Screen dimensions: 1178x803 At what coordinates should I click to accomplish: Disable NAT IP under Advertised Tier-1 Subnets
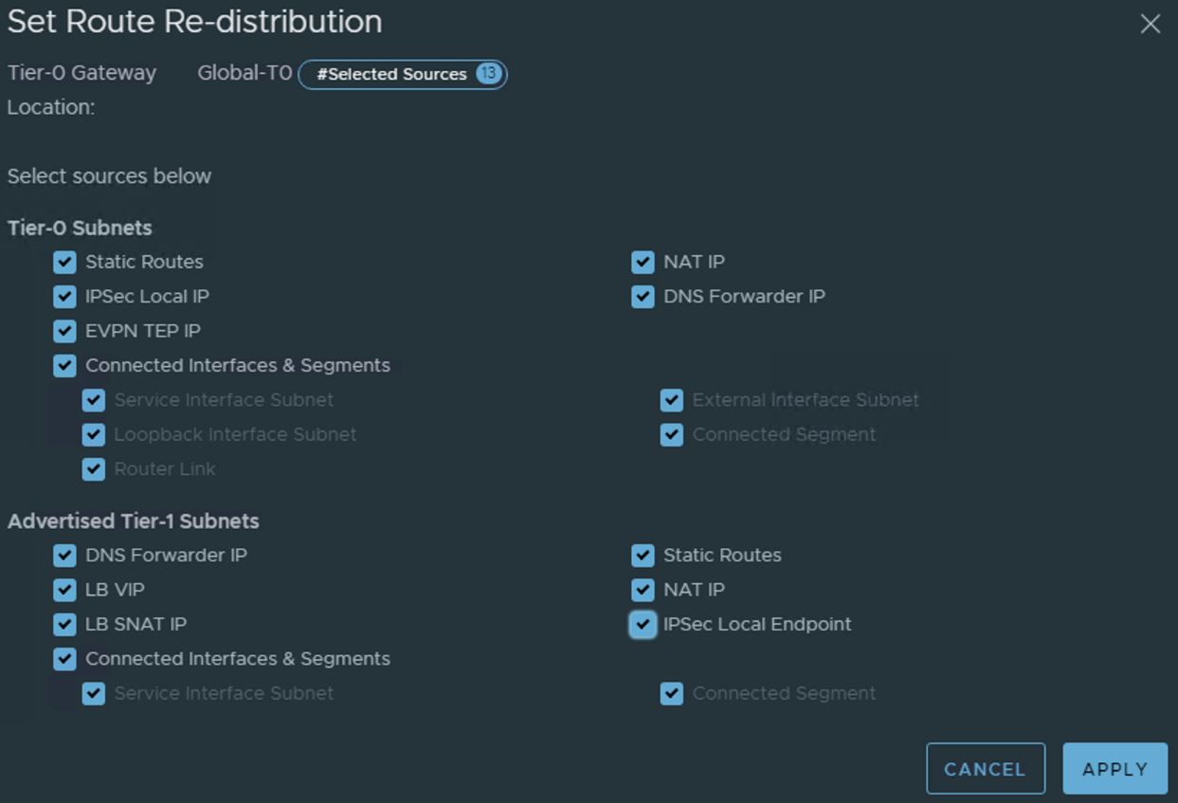pos(643,591)
